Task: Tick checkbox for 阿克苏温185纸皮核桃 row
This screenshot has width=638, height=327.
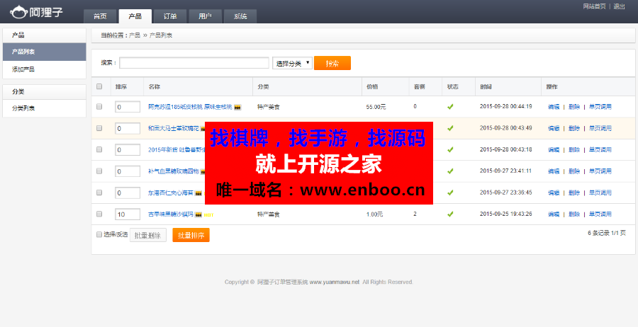Action: point(99,106)
